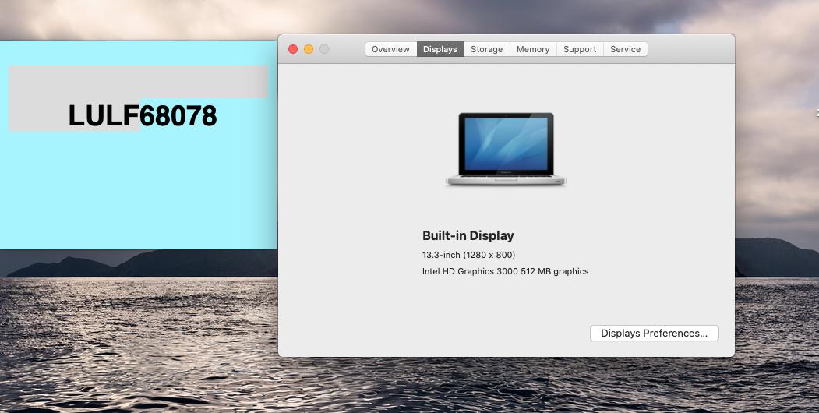This screenshot has height=413, width=819.
Task: Close the About This Mac window
Action: (x=293, y=49)
